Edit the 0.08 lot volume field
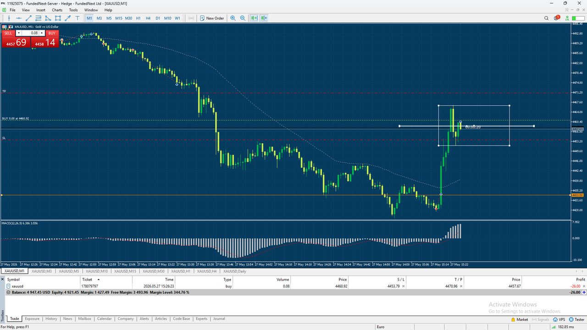This screenshot has height=330, width=587. click(x=30, y=33)
